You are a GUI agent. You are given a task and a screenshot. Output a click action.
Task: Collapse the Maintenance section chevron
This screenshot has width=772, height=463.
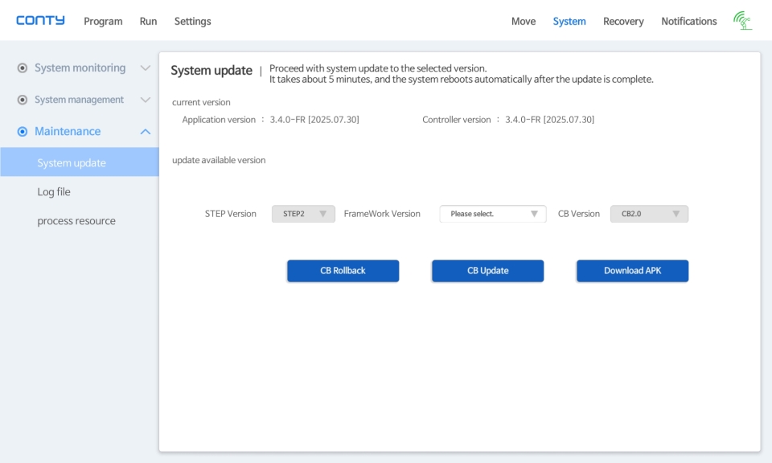click(146, 131)
